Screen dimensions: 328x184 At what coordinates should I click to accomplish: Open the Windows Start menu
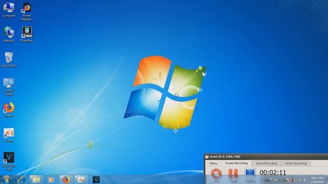[6, 179]
